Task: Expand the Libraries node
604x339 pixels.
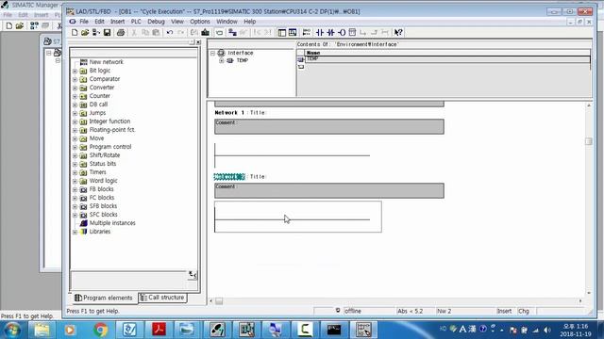Action: (x=75, y=232)
